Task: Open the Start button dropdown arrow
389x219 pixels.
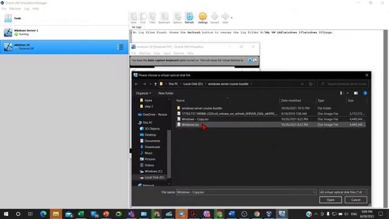Action: pos(232,18)
